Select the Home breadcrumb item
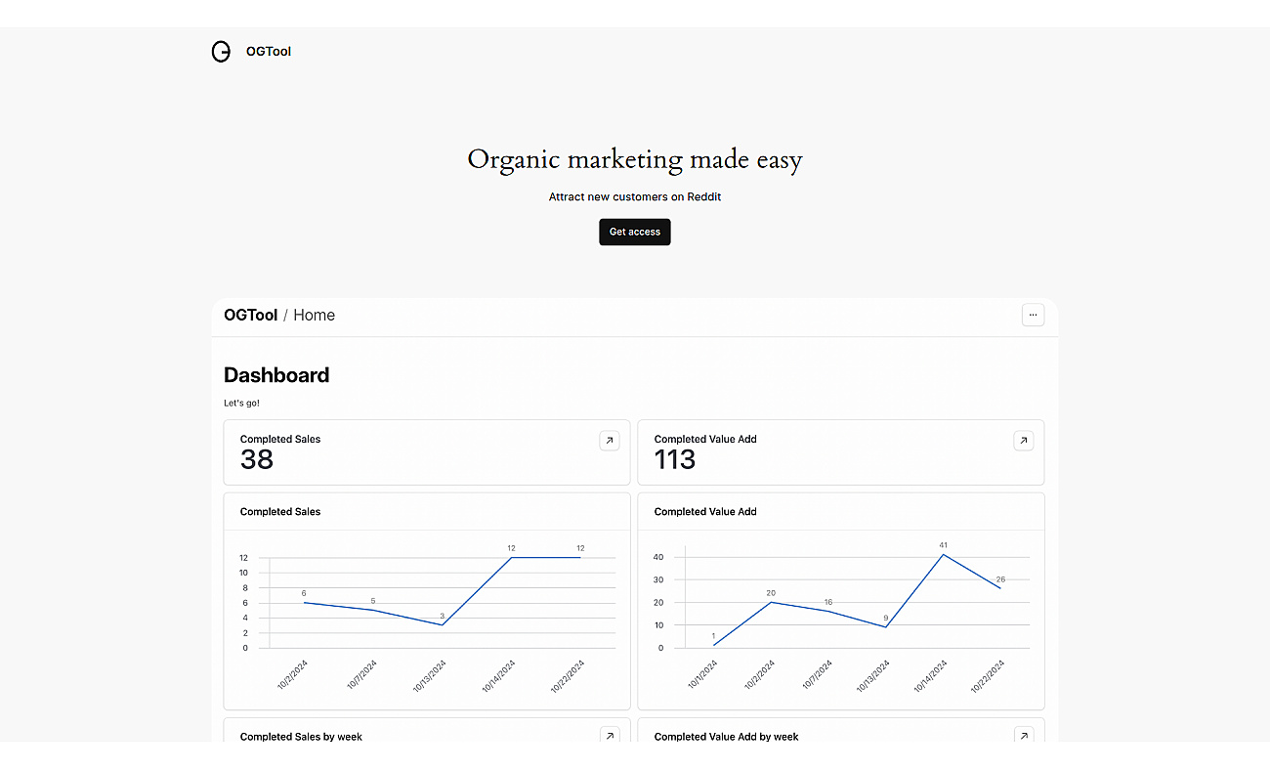Viewport: 1270px width, 770px height. click(x=315, y=315)
